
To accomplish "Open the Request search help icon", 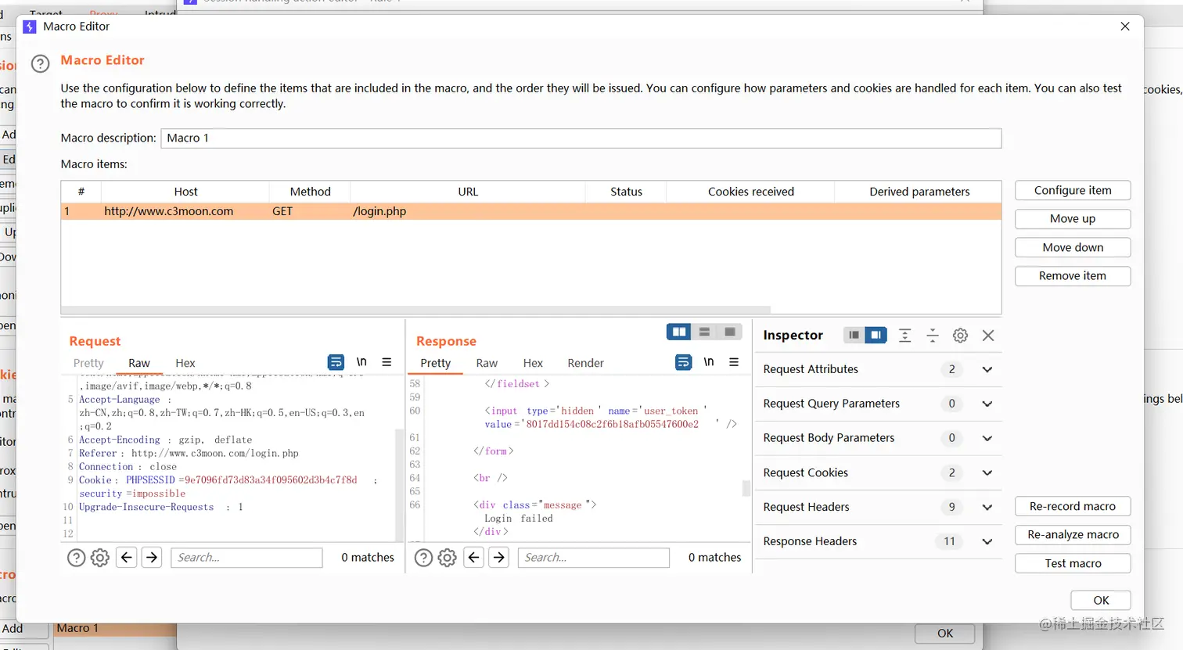I will (76, 558).
